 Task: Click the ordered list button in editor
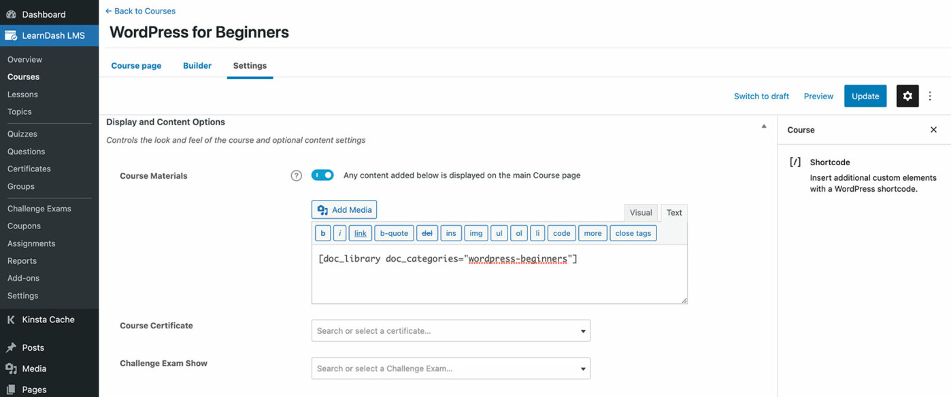(518, 232)
